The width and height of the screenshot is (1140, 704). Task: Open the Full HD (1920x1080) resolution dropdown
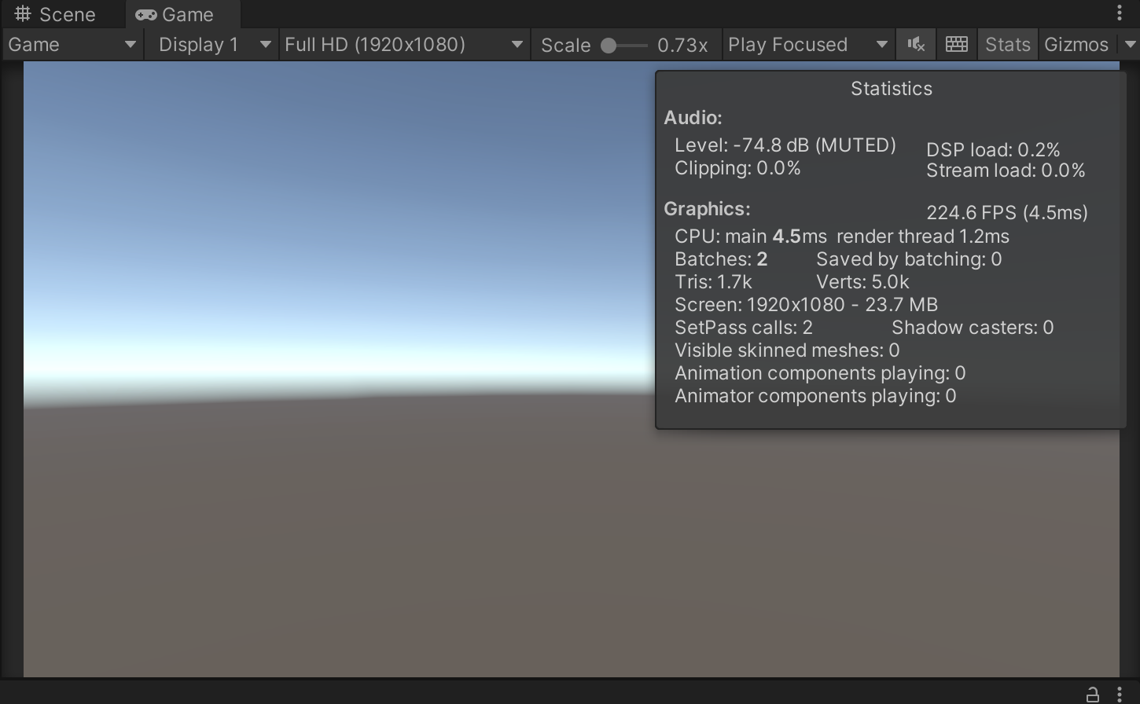pos(403,45)
